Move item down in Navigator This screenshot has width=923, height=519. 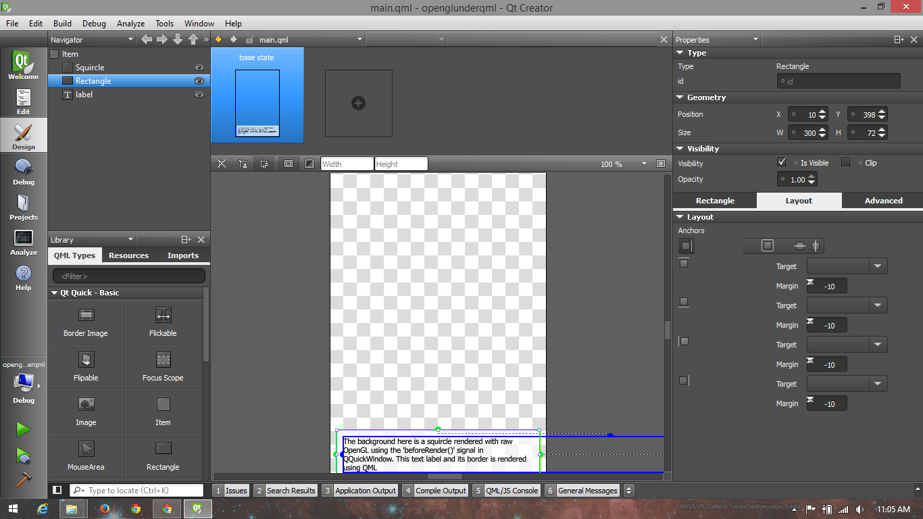[x=178, y=40]
